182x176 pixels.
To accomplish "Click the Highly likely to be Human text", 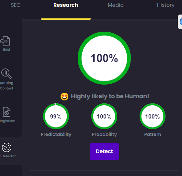I will pyautogui.click(x=110, y=96).
